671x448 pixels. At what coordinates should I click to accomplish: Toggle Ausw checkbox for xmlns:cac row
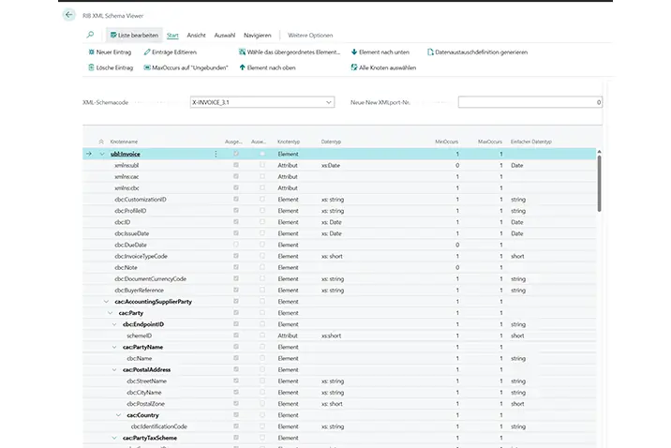tap(261, 176)
